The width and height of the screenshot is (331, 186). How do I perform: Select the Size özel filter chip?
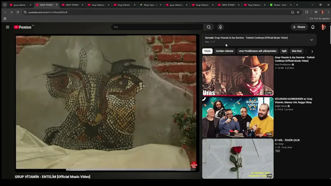click(x=297, y=51)
